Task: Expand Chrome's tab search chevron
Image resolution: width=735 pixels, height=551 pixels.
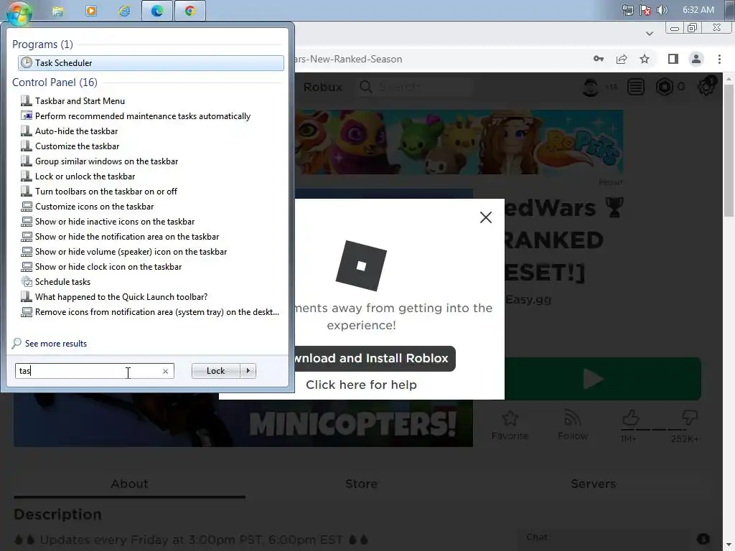Action: [649, 33]
